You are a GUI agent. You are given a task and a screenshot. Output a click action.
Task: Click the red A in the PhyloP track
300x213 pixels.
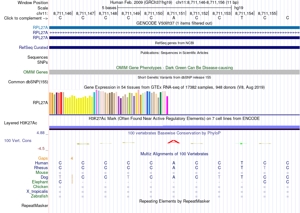174,142
